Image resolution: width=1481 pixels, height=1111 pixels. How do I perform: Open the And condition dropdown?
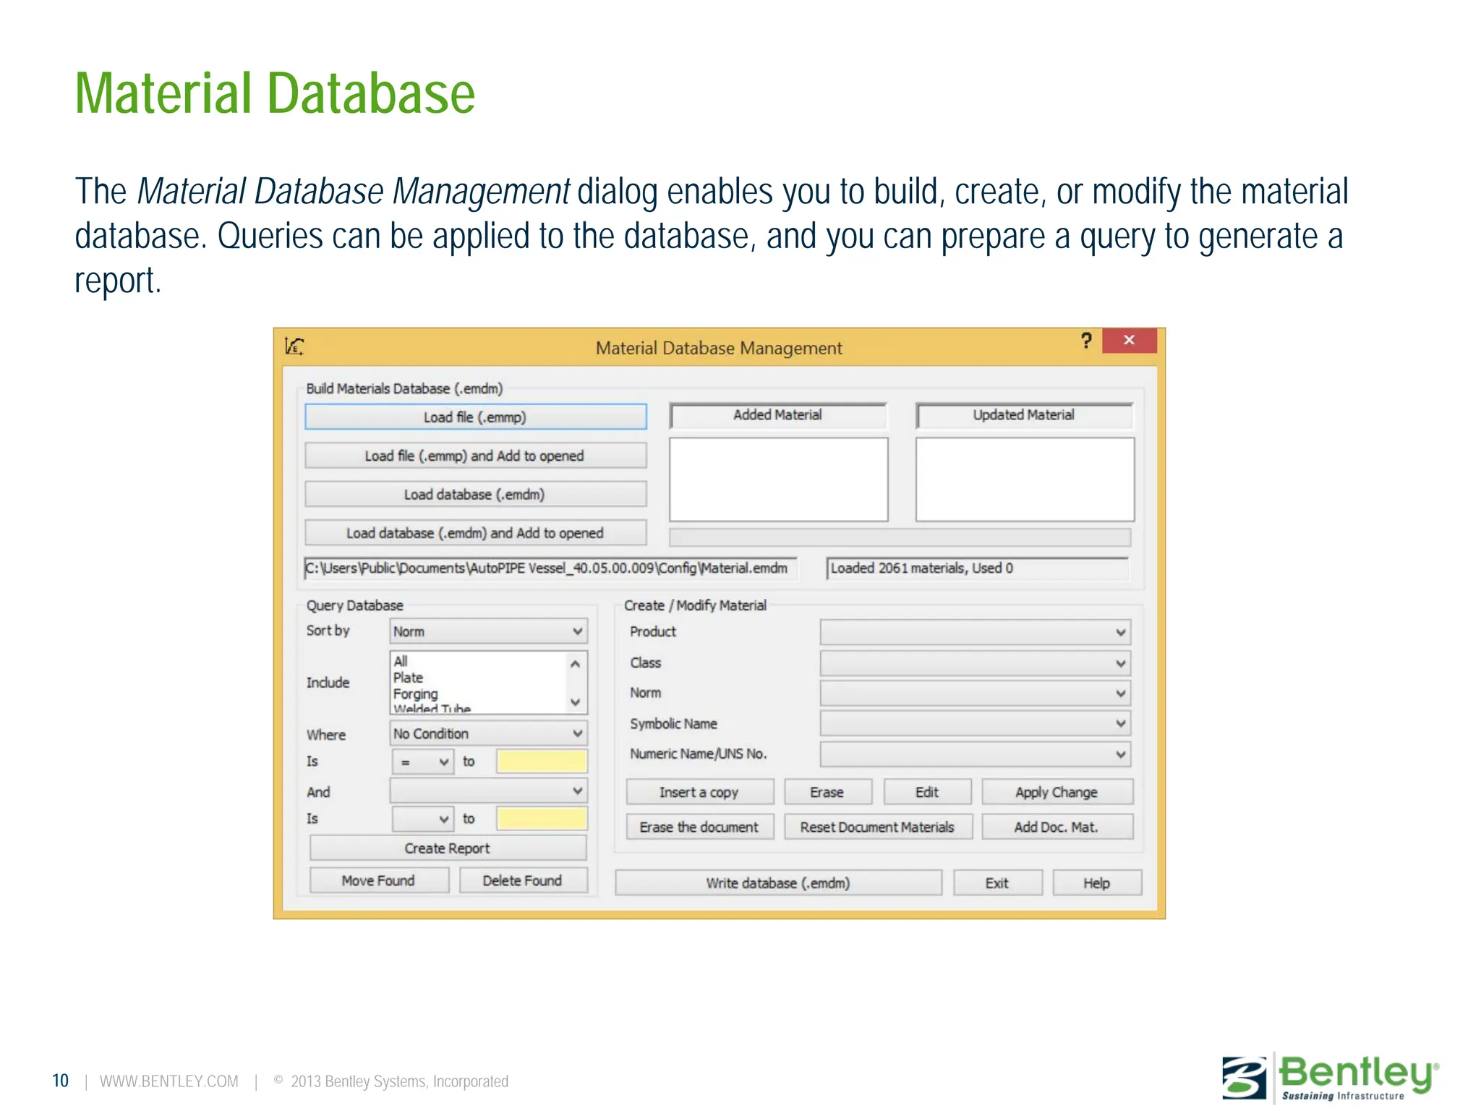488,791
